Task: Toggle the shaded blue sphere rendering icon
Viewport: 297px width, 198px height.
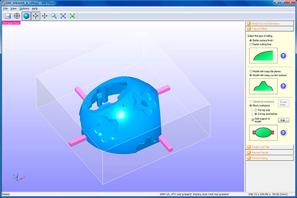Action: point(26,16)
